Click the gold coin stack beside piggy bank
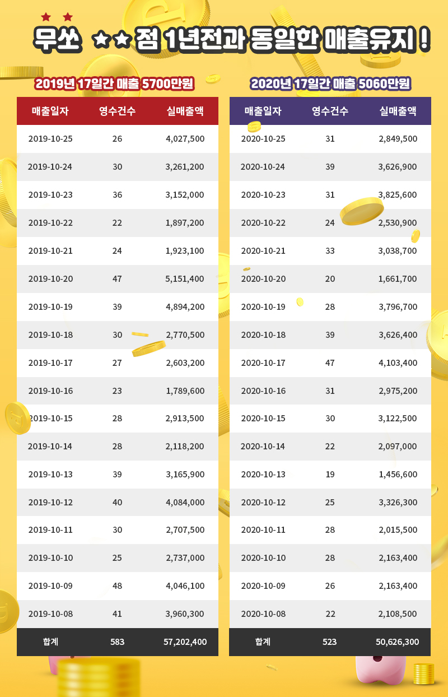 tap(424, 673)
